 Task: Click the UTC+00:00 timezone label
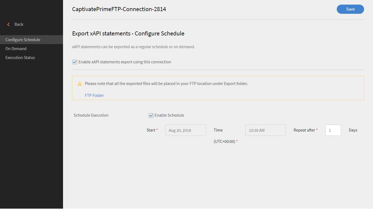(x=224, y=142)
